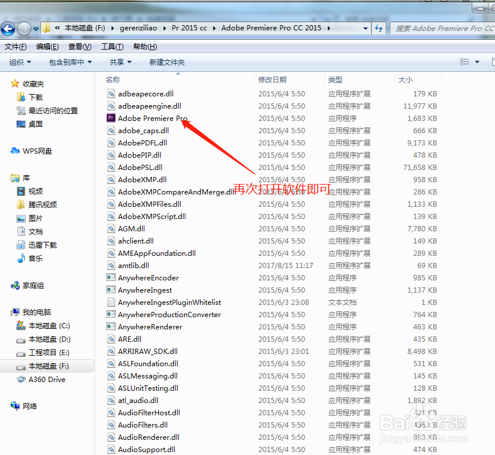The image size is (495, 455).
Task: Select the amtlib.dll file icon
Action: click(x=111, y=265)
